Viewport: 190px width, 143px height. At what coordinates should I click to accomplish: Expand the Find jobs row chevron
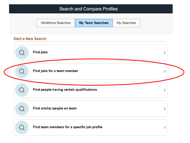click(x=165, y=52)
